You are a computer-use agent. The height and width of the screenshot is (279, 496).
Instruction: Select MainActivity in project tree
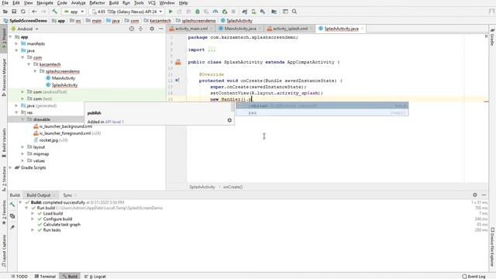pos(64,78)
